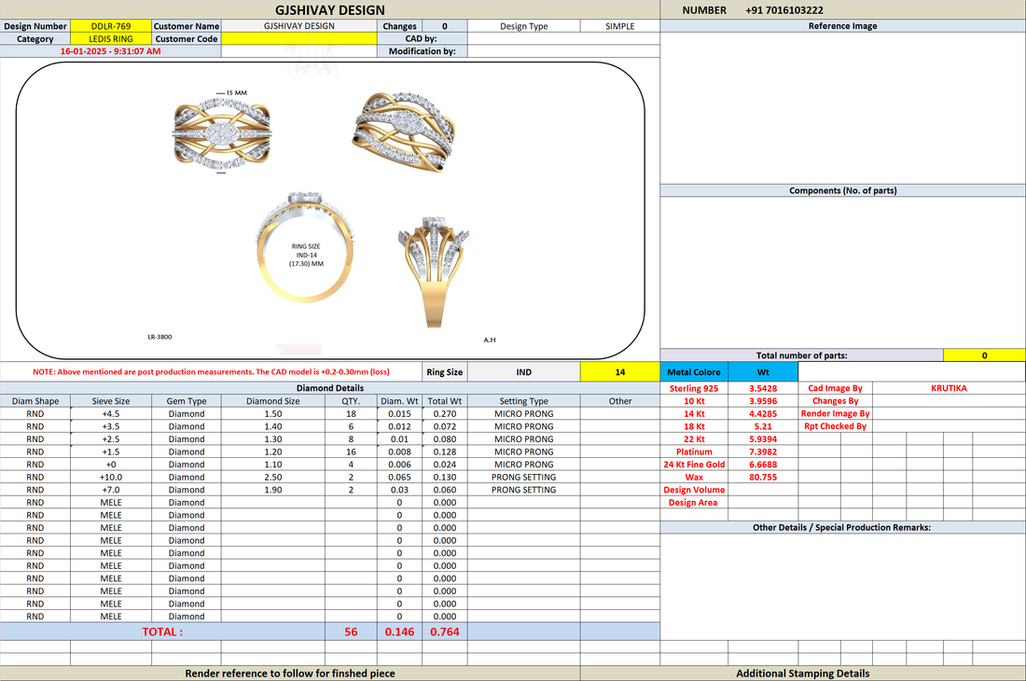
Task: Select sieve size +10.0 cell
Action: pyautogui.click(x=111, y=477)
